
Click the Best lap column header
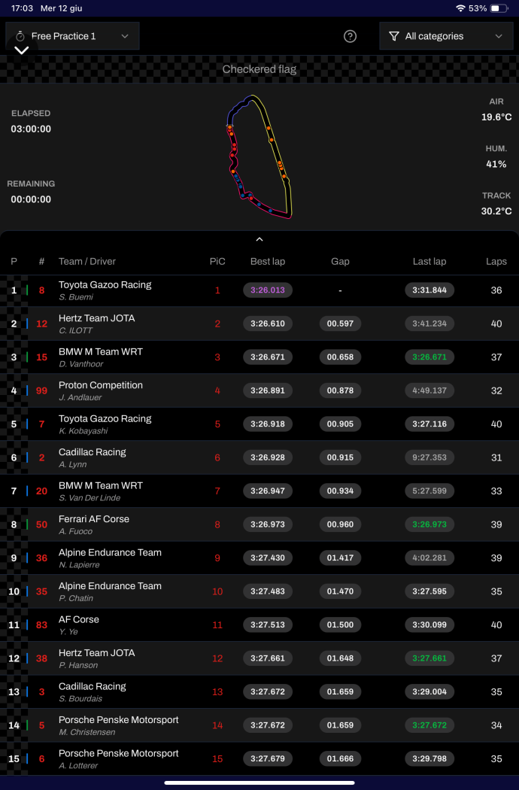click(268, 262)
